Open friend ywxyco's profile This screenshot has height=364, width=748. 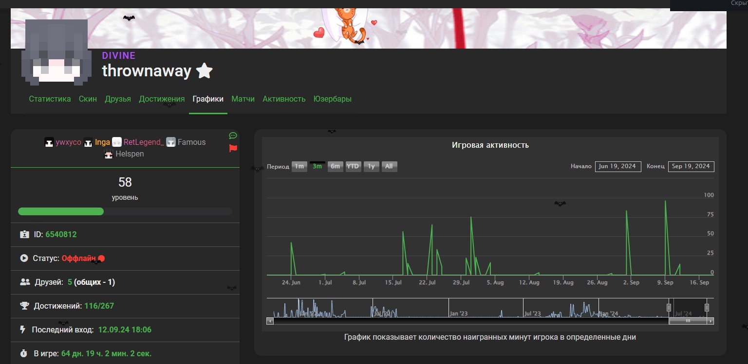[x=68, y=142]
